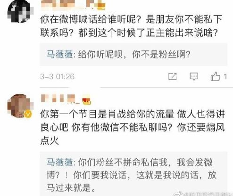The height and width of the screenshot is (196, 233).
Task: Open 马薇薇 profile in first reply
Action: click(x=59, y=55)
